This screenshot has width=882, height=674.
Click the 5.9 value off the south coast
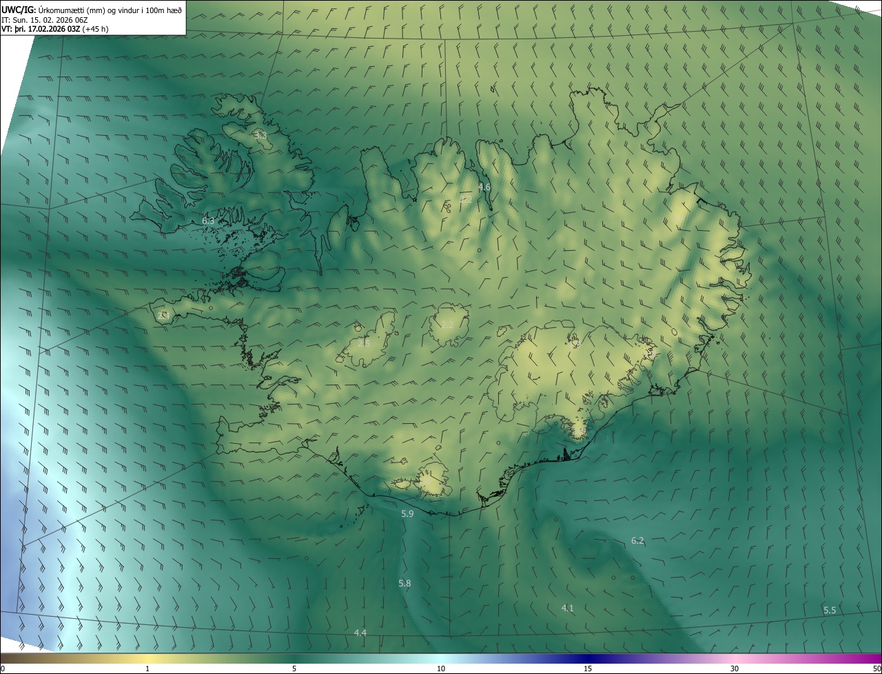pyautogui.click(x=407, y=514)
